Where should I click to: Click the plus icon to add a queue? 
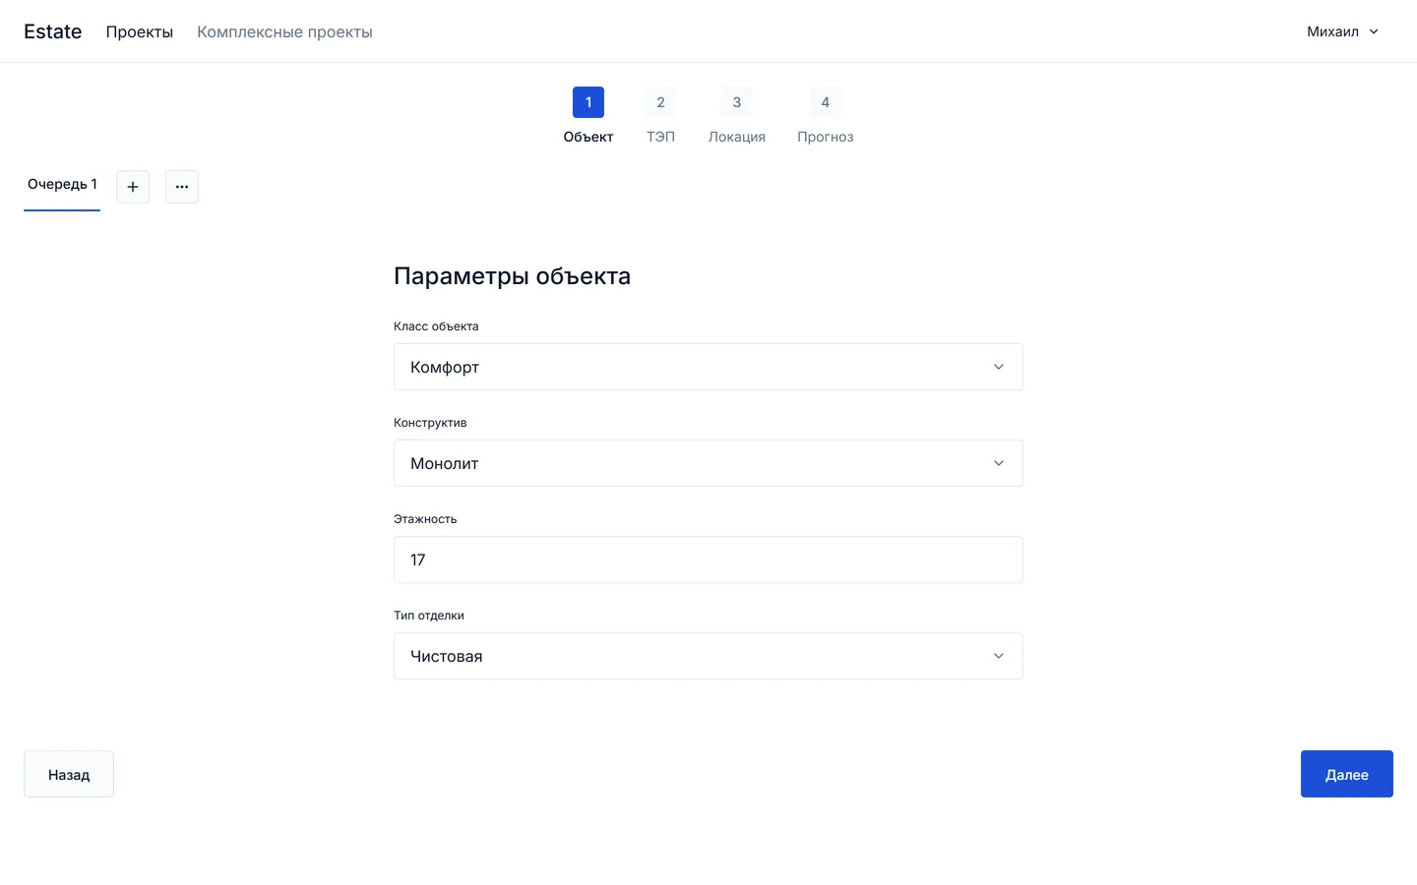[133, 187]
